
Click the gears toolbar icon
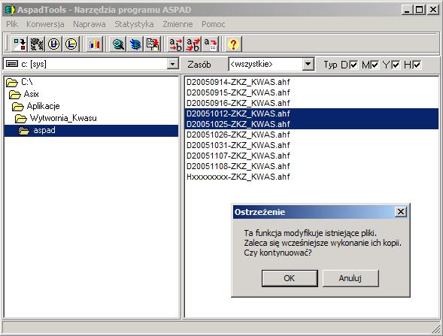pyautogui.click(x=37, y=44)
